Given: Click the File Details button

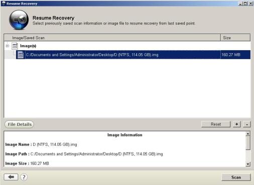Looking at the screenshot, I should click(20, 124).
